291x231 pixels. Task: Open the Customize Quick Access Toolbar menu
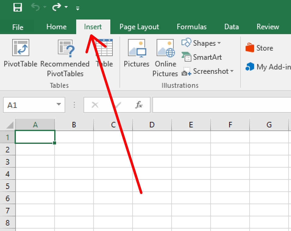pos(78,9)
